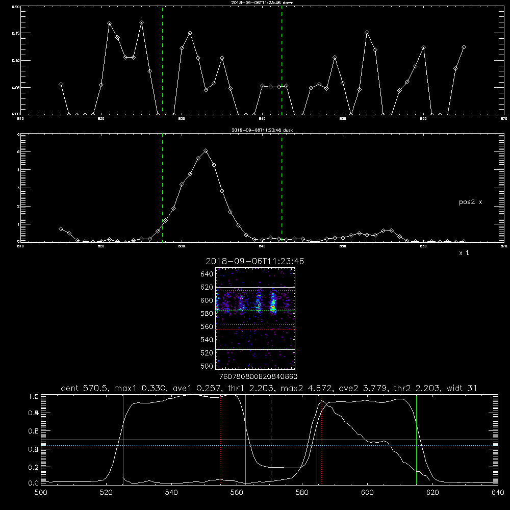Click the red dotted line near 555 in heatmap
This screenshot has width=510, height=510.
tap(255, 330)
